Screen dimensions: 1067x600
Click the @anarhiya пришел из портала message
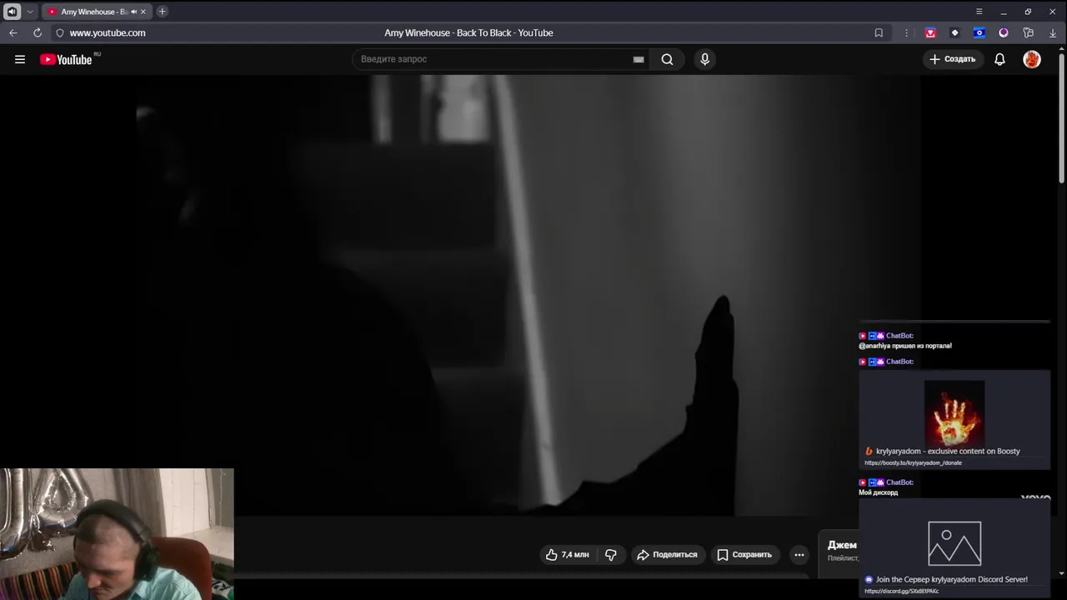coord(905,345)
